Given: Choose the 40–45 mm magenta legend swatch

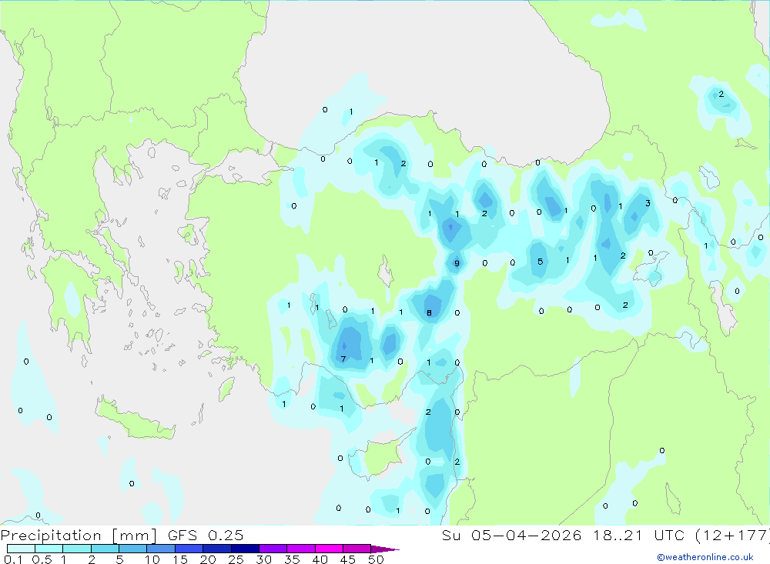Looking at the screenshot, I should click(329, 549).
